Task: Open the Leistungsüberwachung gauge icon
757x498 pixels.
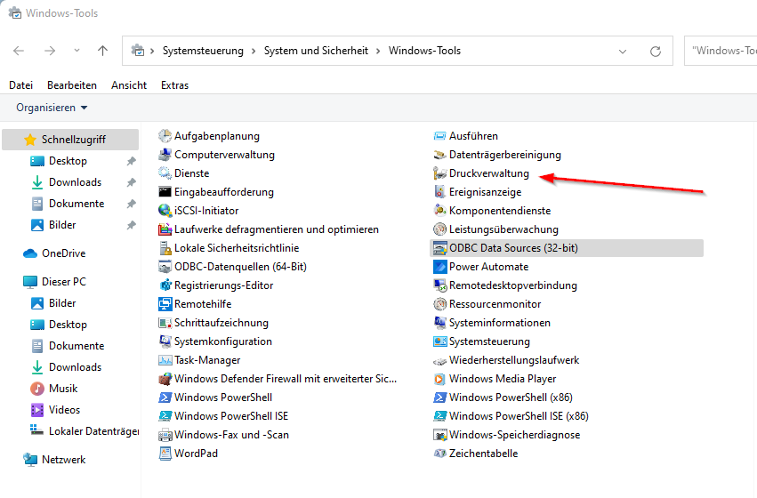Action: (439, 229)
